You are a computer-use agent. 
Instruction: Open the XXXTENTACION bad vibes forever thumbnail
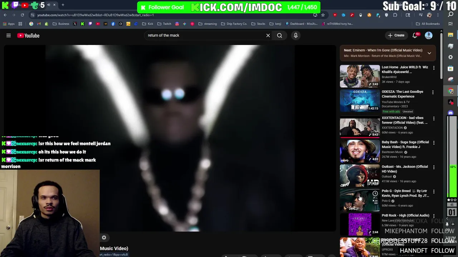coord(360,127)
